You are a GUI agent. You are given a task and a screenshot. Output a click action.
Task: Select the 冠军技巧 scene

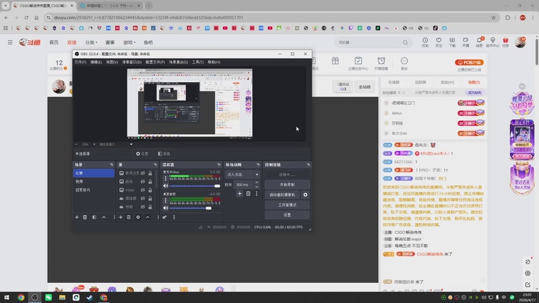(84, 190)
